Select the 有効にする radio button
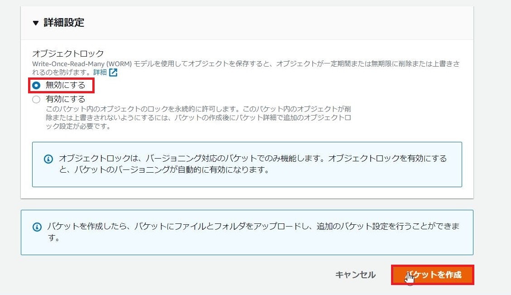This screenshot has height=295, width=511. tap(36, 99)
